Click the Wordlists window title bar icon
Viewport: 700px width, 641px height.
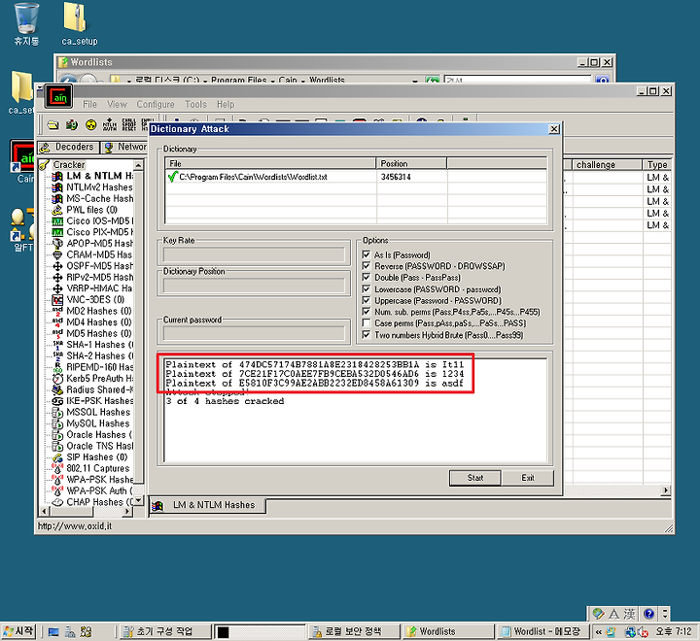tap(64, 62)
